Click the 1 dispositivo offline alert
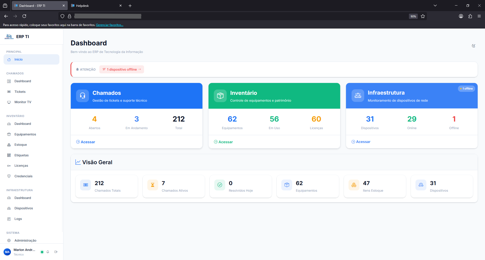Screen dimensions: 485x260 [122, 69]
